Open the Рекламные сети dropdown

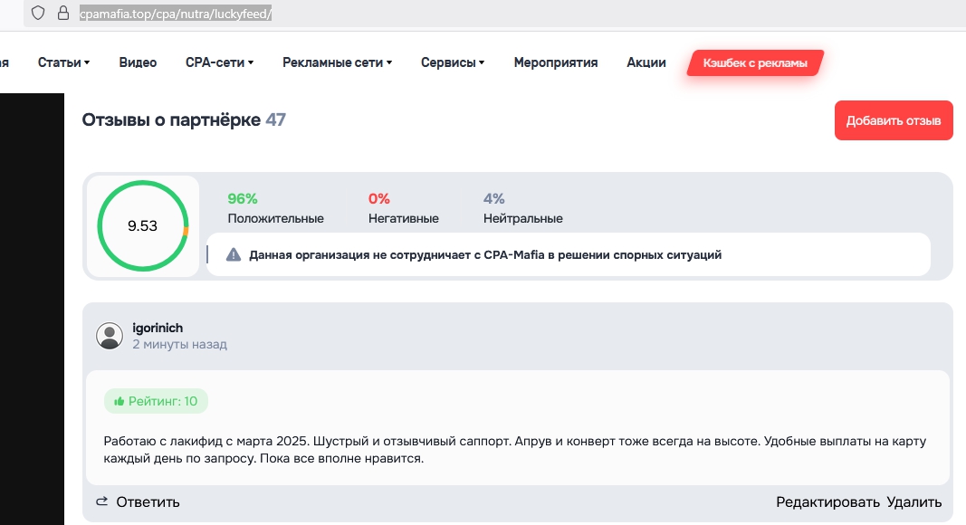pos(337,62)
